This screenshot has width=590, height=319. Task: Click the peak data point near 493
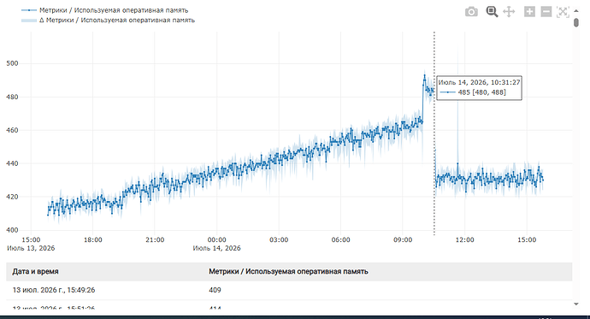(424, 75)
